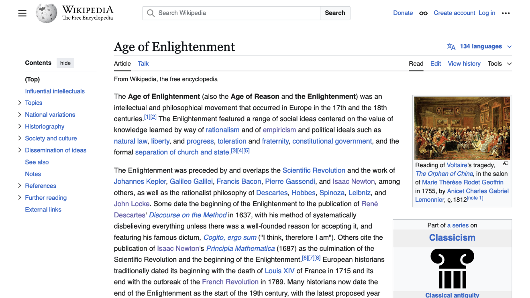Open the progress link

coord(200,141)
